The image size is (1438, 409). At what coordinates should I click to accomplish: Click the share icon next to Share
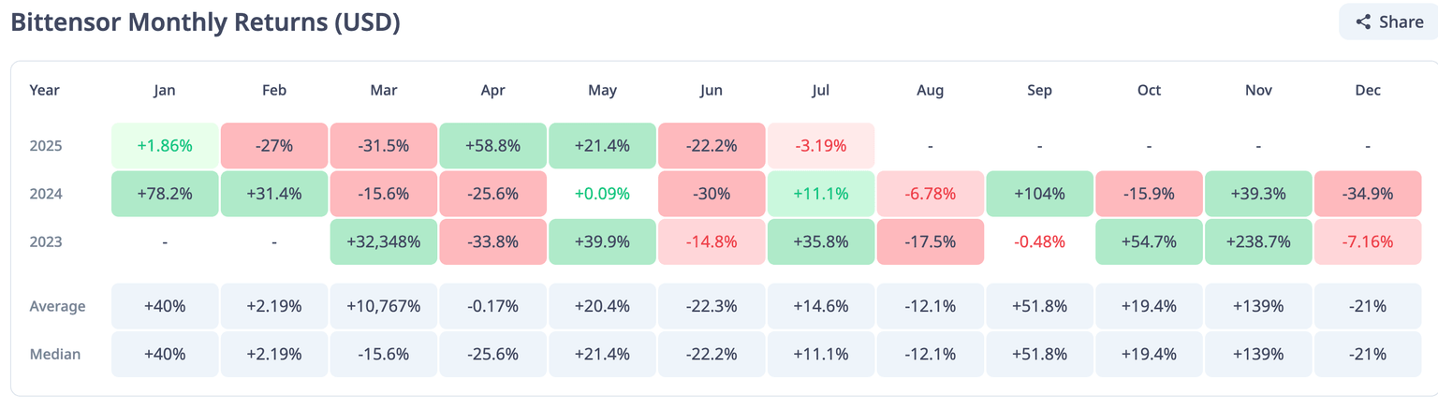(x=1363, y=22)
